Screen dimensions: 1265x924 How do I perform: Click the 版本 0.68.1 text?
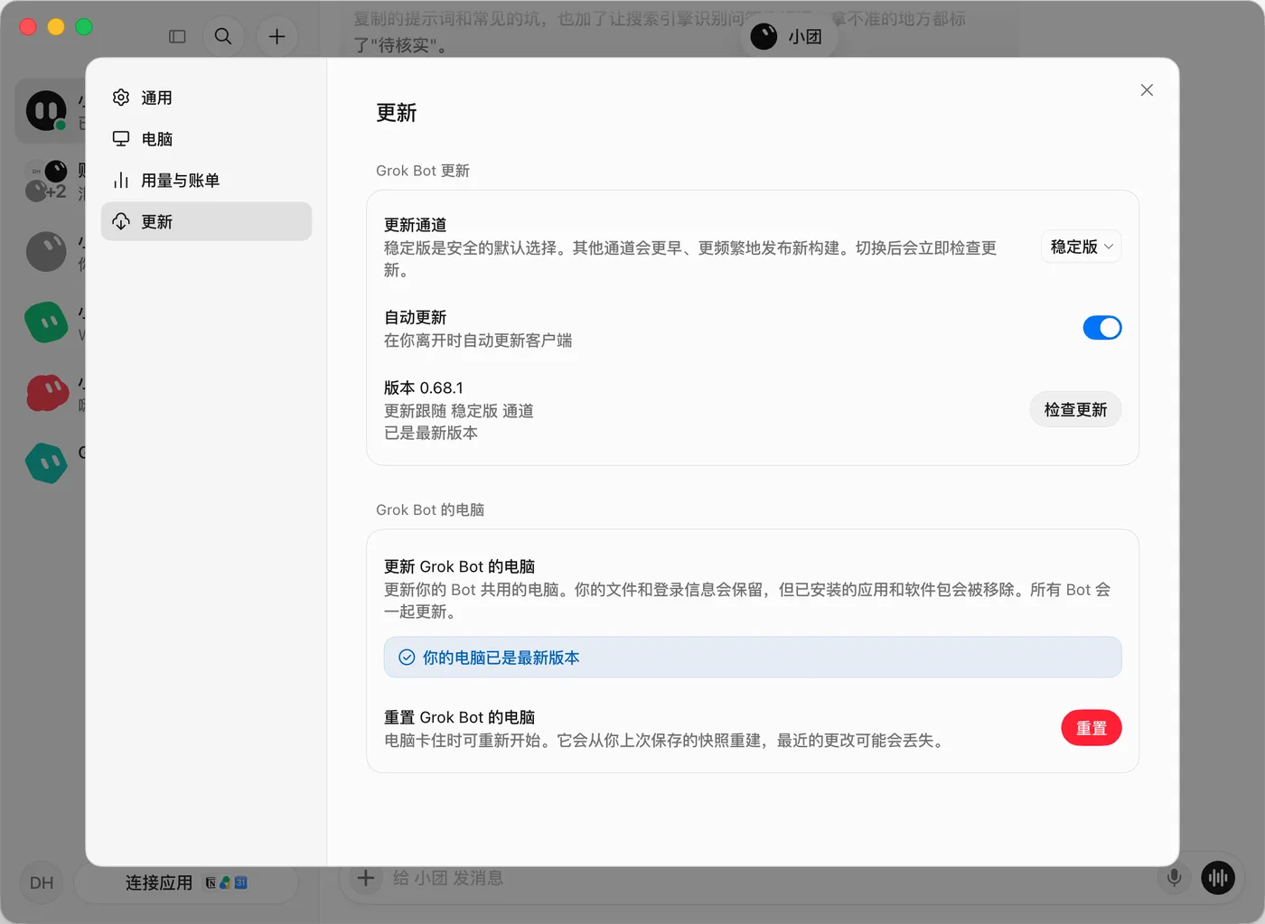pos(424,388)
